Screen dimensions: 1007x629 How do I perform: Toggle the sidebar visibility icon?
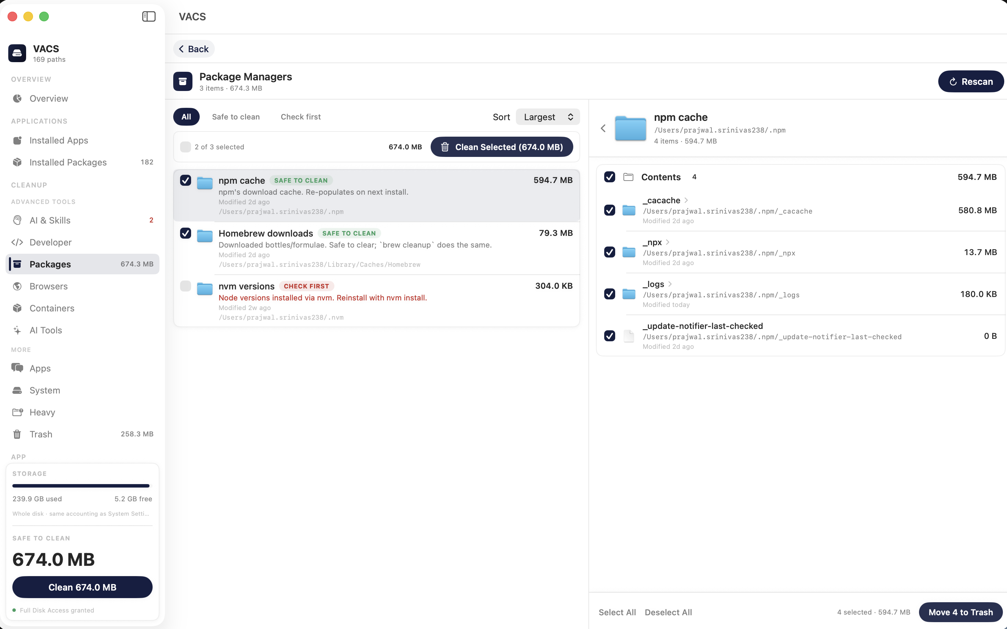(148, 16)
